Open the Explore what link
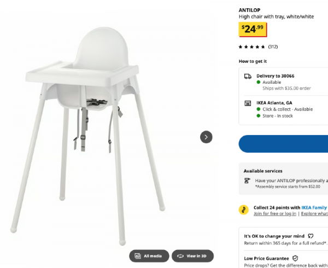Viewport: 328px width, 268px height. click(314, 214)
